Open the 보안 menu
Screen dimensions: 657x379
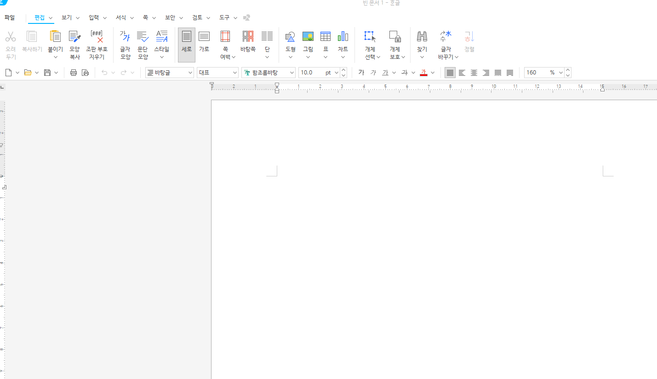[x=170, y=17]
